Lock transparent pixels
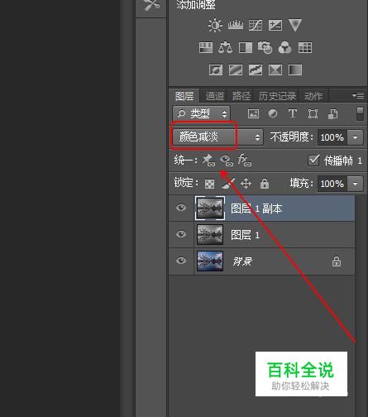Viewport: 368px width, 417px height. pos(209,184)
